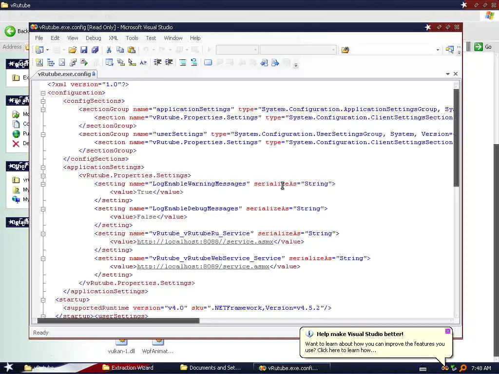Open the Help menu

coord(195,38)
